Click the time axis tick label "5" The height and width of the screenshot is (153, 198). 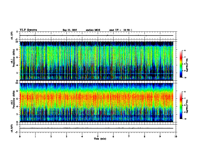click(x=98, y=136)
